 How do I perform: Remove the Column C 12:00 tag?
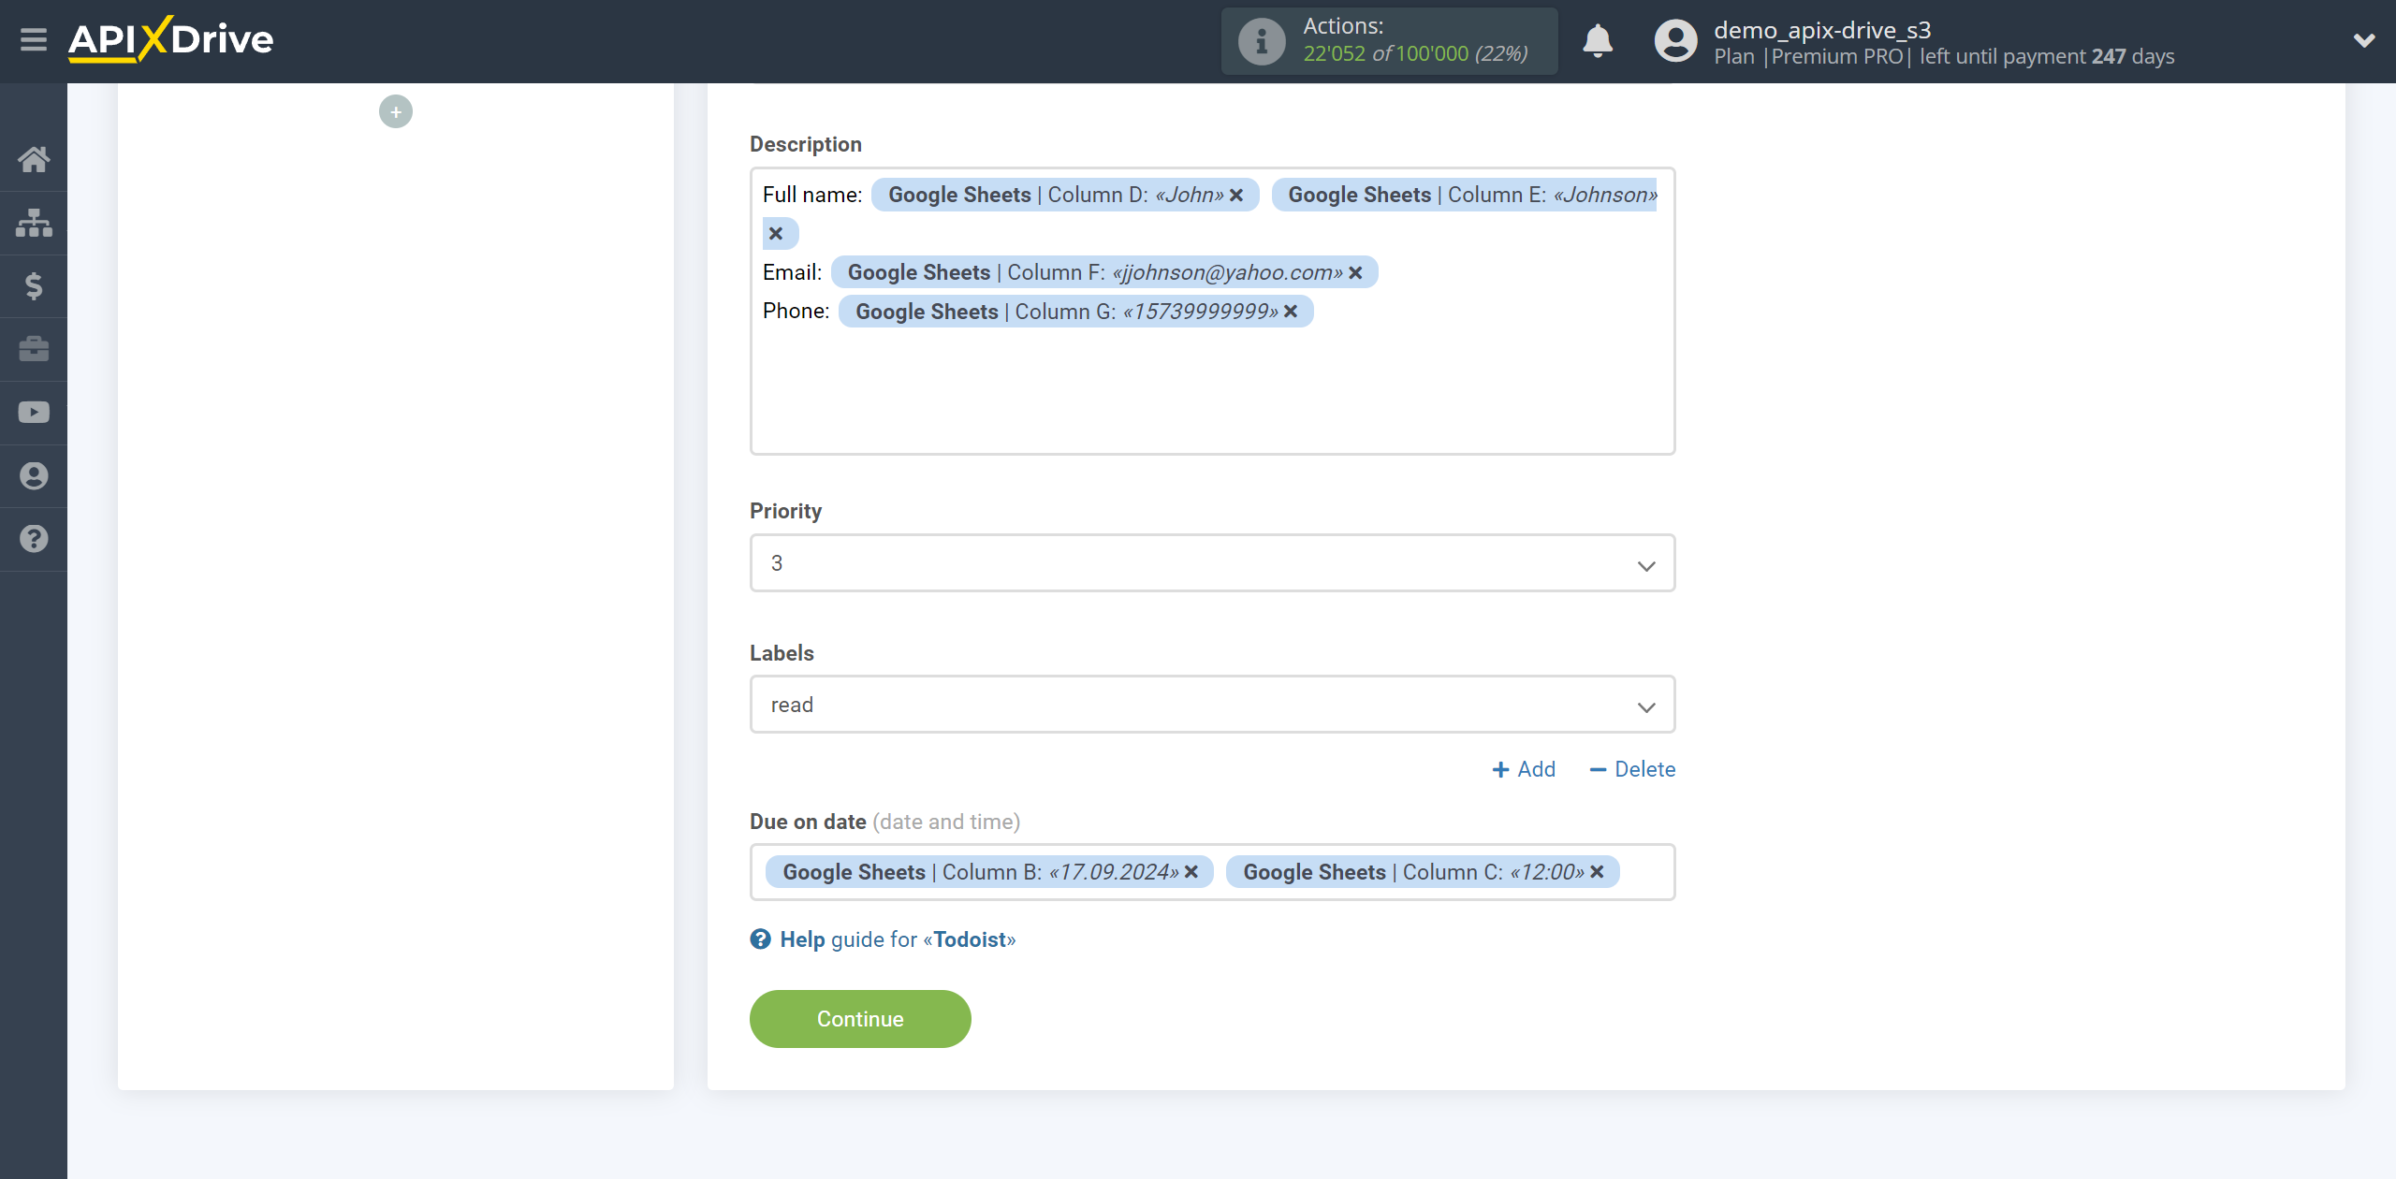tap(1598, 872)
